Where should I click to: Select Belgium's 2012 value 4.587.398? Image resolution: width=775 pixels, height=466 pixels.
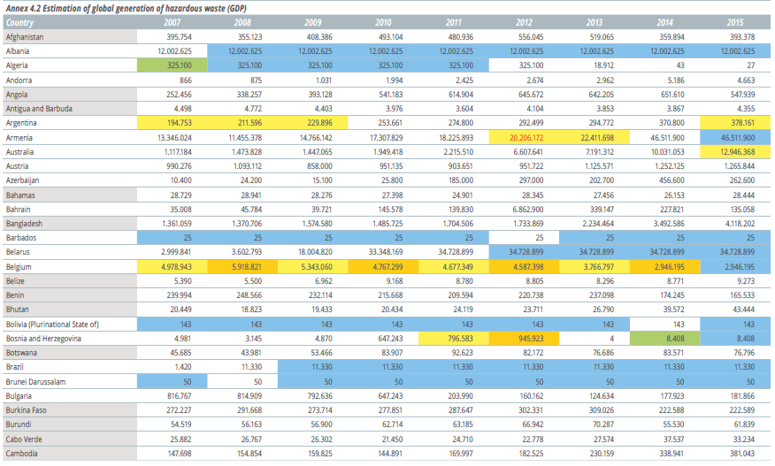528,267
